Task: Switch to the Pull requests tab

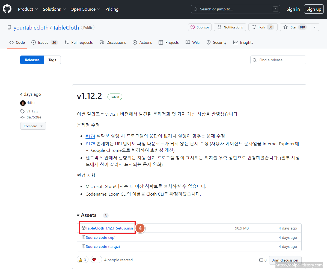Action: pyautogui.click(x=79, y=42)
